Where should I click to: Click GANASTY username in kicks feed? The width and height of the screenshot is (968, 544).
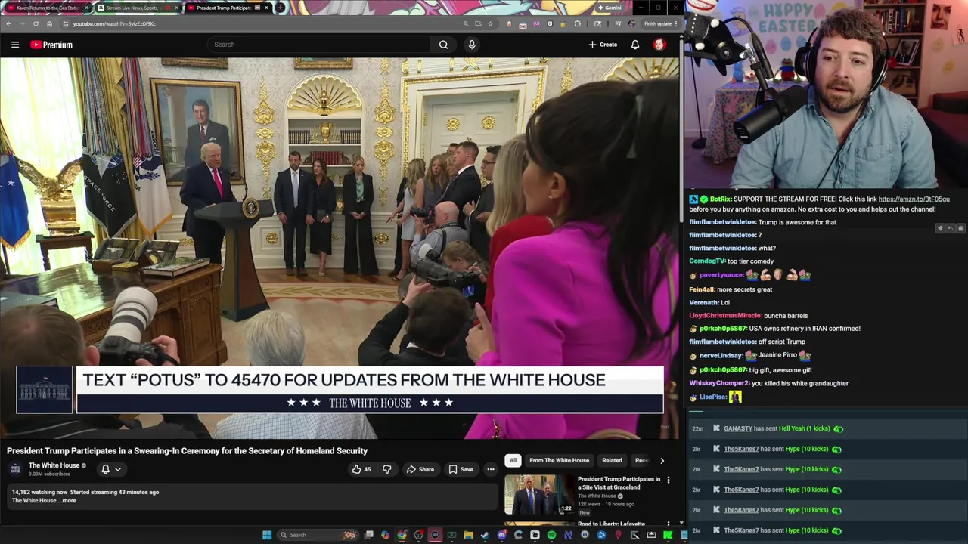pyautogui.click(x=738, y=428)
